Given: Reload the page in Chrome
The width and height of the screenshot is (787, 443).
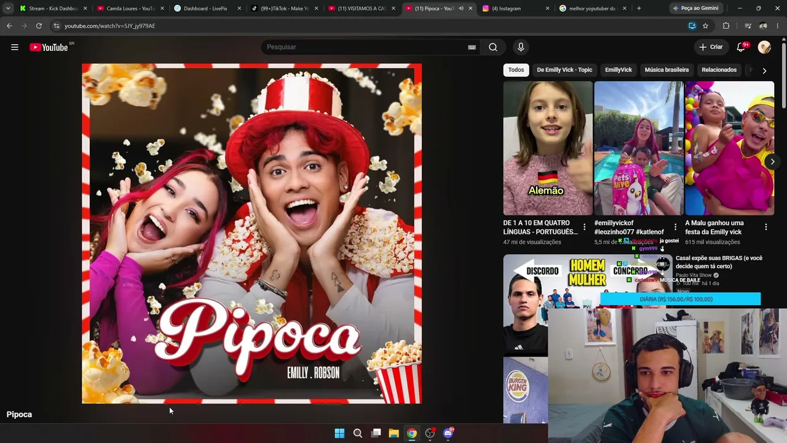Looking at the screenshot, I should [39, 26].
